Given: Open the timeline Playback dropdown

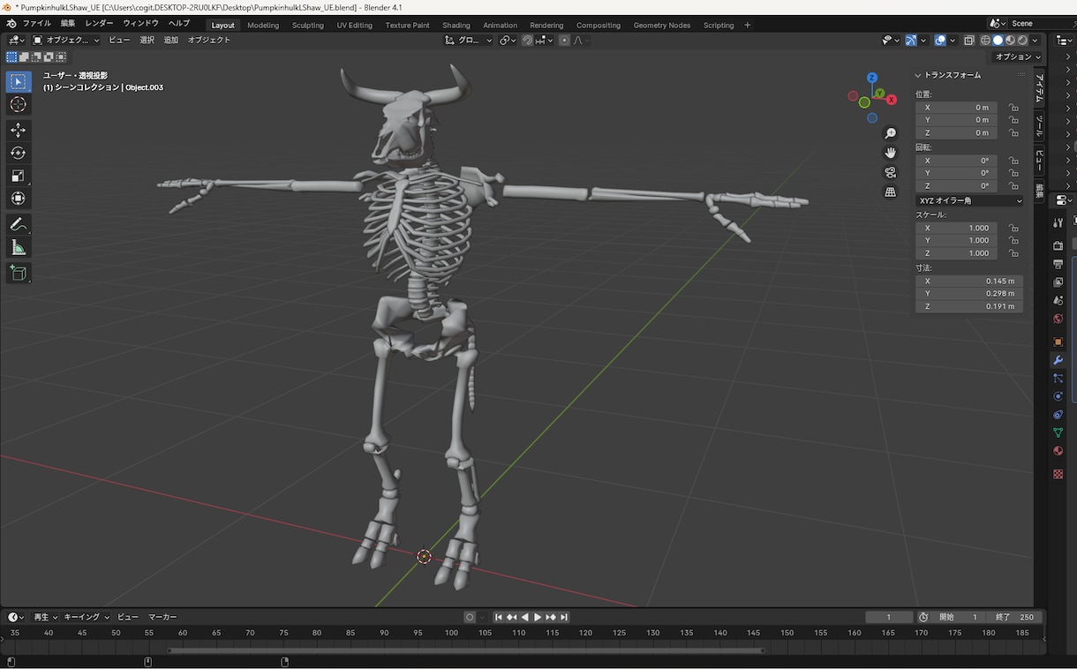Looking at the screenshot, I should tap(45, 618).
